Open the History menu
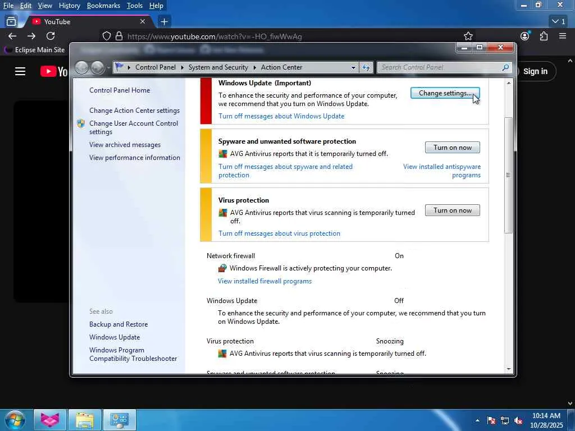This screenshot has height=431, width=575. pos(69,6)
